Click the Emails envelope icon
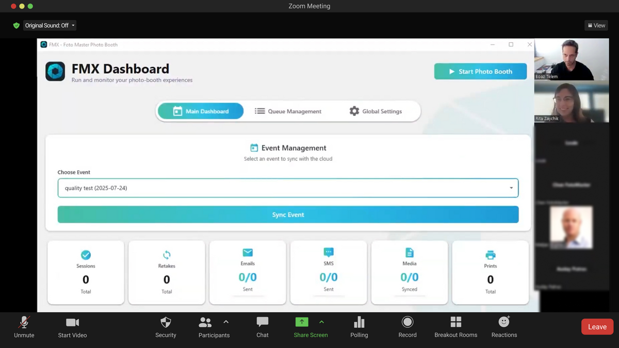This screenshot has width=619, height=348. point(248,253)
